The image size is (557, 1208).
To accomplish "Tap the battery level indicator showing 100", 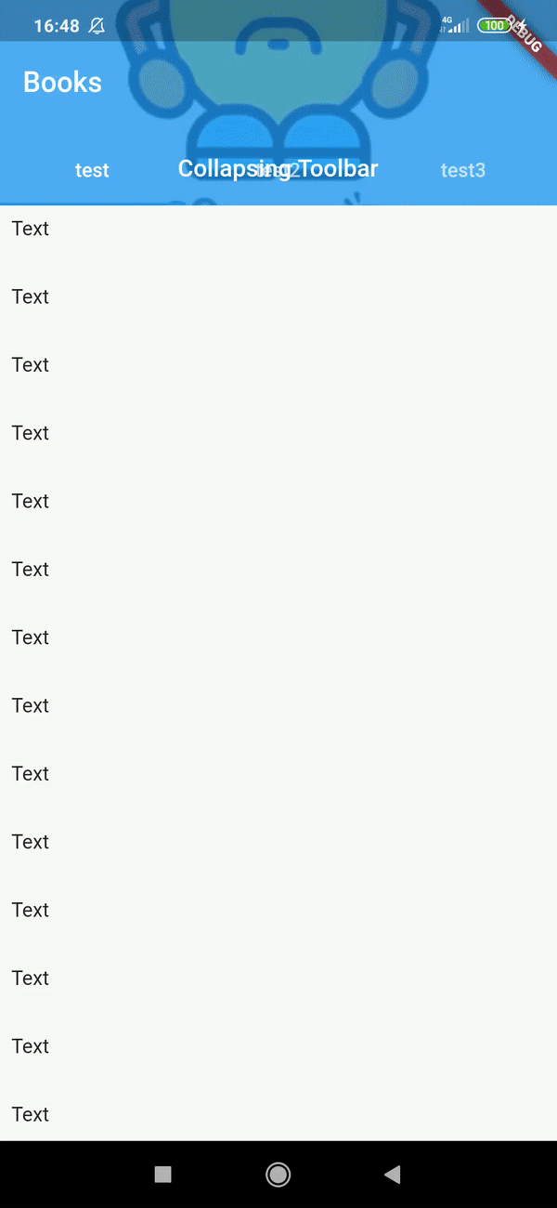I will tap(495, 25).
